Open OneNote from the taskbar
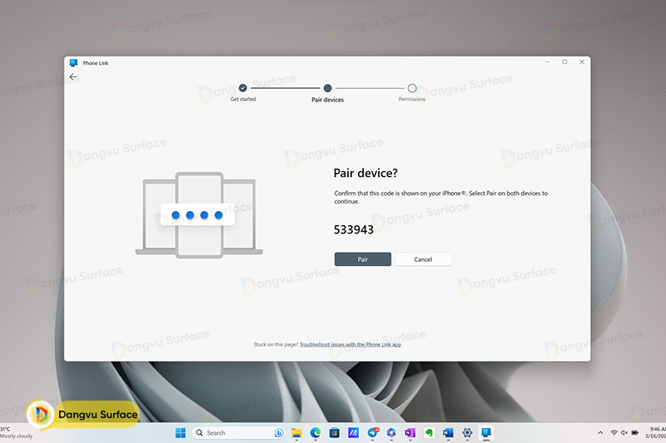666x443 pixels. point(410,433)
